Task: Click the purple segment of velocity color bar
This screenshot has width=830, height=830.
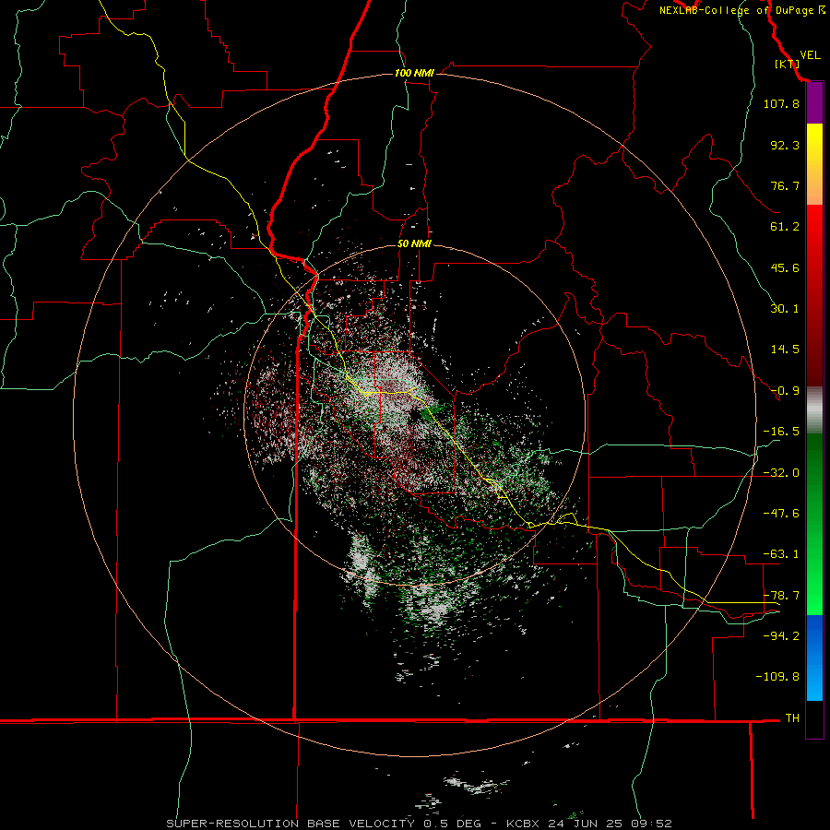Action: [x=814, y=103]
